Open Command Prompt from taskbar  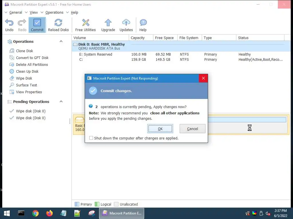tap(21, 213)
